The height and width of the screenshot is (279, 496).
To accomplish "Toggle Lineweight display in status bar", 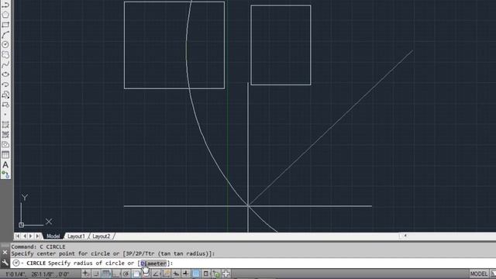I will pyautogui.click(x=186, y=274).
